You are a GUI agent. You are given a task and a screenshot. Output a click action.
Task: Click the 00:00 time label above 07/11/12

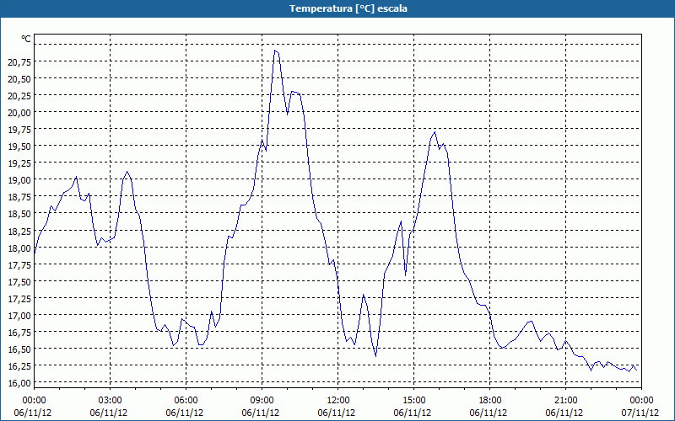641,401
